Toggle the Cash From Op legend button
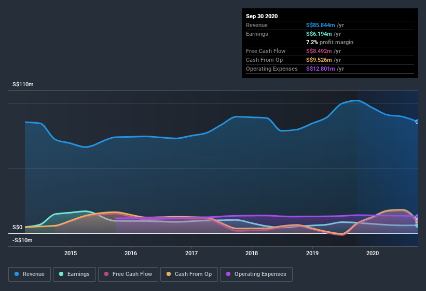The height and width of the screenshot is (291, 426). click(189, 274)
